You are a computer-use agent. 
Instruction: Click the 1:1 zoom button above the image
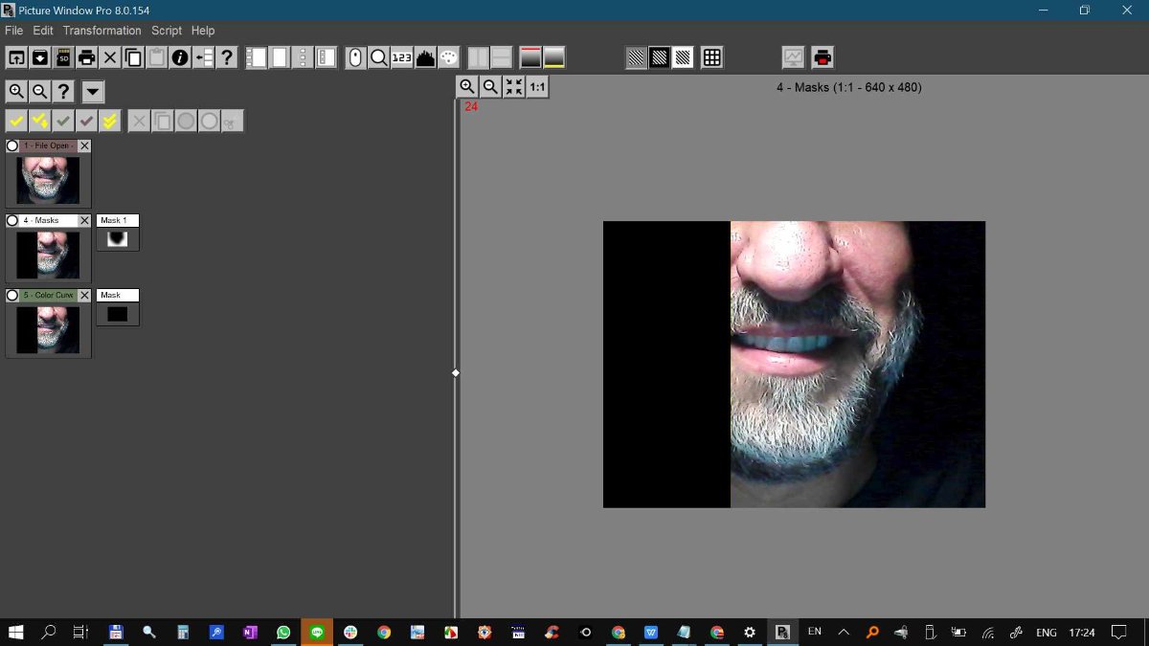537,87
